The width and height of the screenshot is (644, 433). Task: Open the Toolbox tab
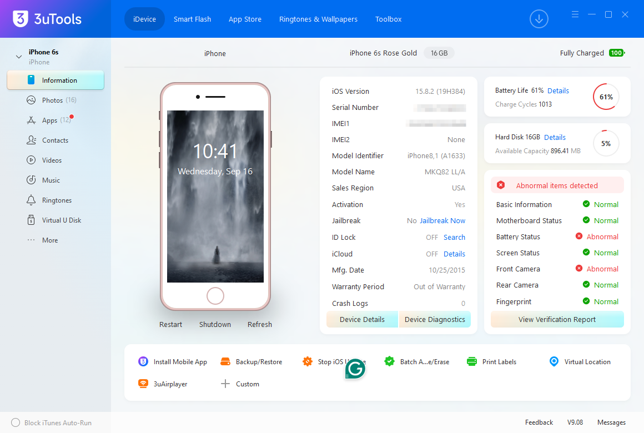click(388, 19)
